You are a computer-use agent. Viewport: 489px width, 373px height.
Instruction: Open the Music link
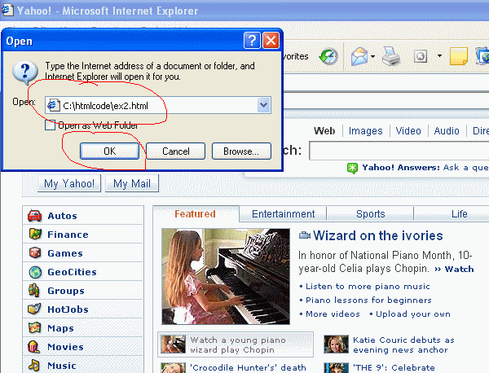[62, 366]
